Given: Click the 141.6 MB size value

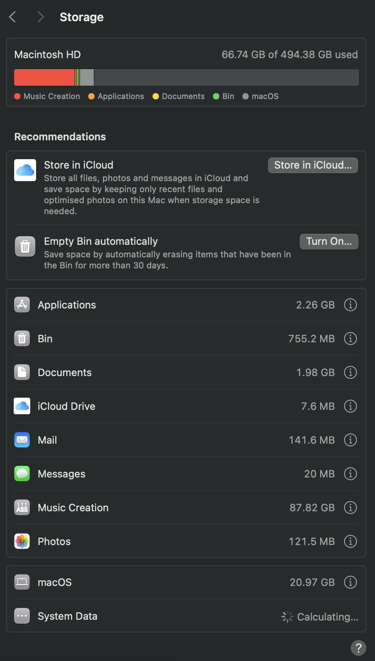Looking at the screenshot, I should coord(311,440).
